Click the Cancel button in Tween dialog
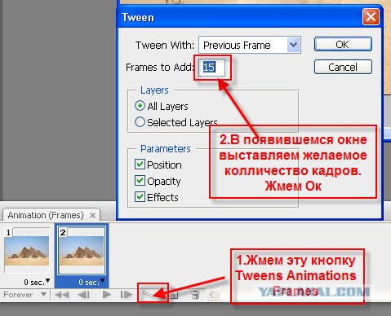This screenshot has width=391, height=316. [343, 67]
